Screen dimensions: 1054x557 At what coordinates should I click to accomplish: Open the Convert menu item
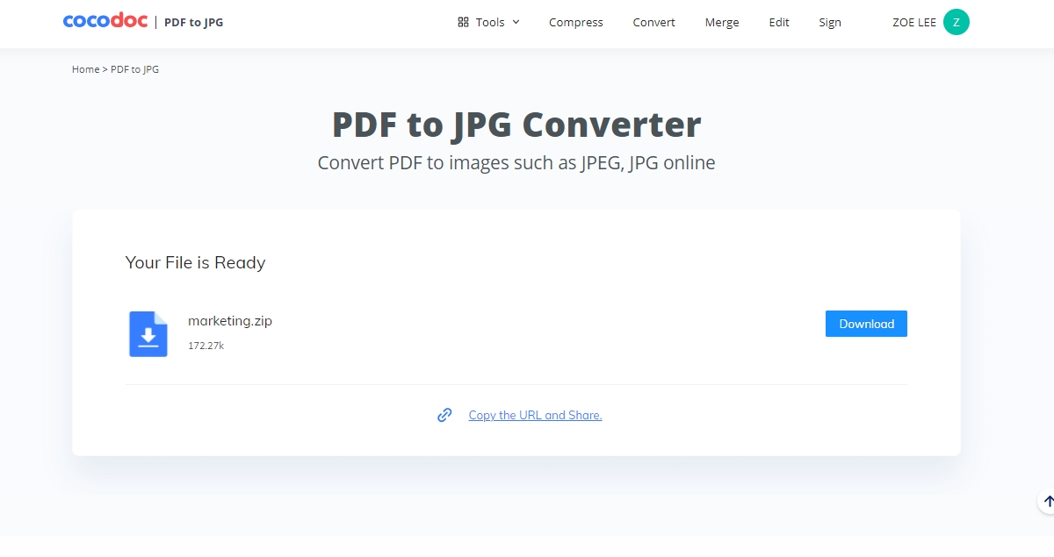(653, 22)
